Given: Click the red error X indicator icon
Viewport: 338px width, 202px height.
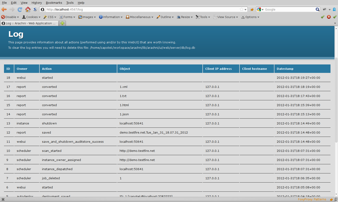Looking at the screenshot, I should click(x=329, y=17).
